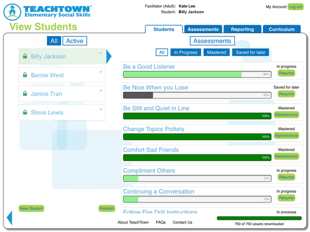Viewport: 310px width, 232px height.
Task: Click Be Still and Quiet in Line progress bar
Action: [x=197, y=116]
